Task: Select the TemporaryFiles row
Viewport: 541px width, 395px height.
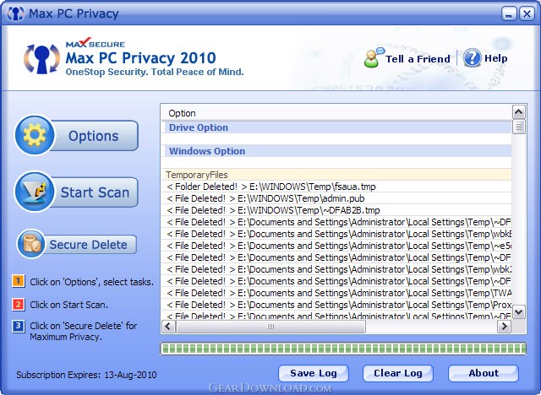Action: pyautogui.click(x=336, y=175)
